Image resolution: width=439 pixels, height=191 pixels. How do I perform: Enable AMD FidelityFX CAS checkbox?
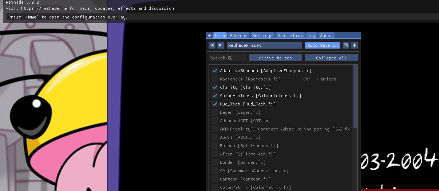click(215, 129)
